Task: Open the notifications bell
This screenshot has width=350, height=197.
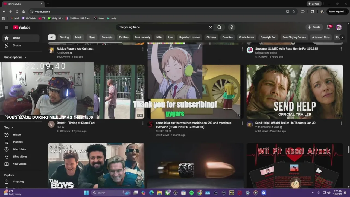Action: pyautogui.click(x=329, y=27)
